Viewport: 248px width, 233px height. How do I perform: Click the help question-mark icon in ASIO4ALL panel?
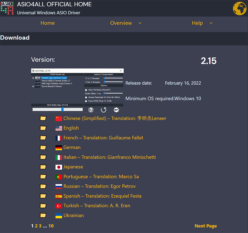(91, 110)
